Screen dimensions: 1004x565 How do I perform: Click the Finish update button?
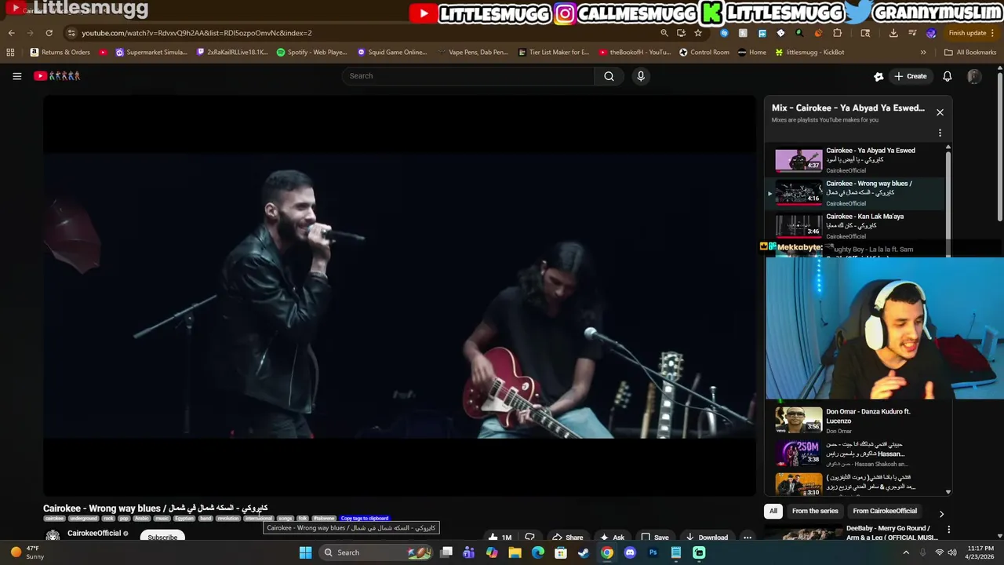(x=972, y=33)
